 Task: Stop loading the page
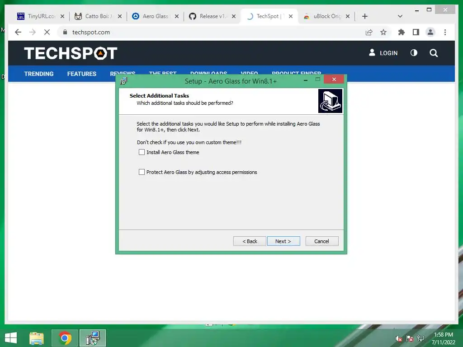[47, 32]
